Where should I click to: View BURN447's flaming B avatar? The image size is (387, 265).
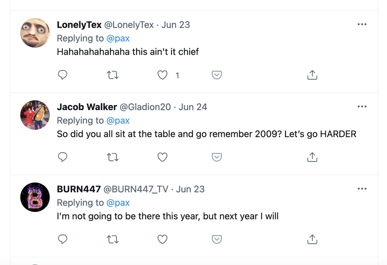[35, 197]
